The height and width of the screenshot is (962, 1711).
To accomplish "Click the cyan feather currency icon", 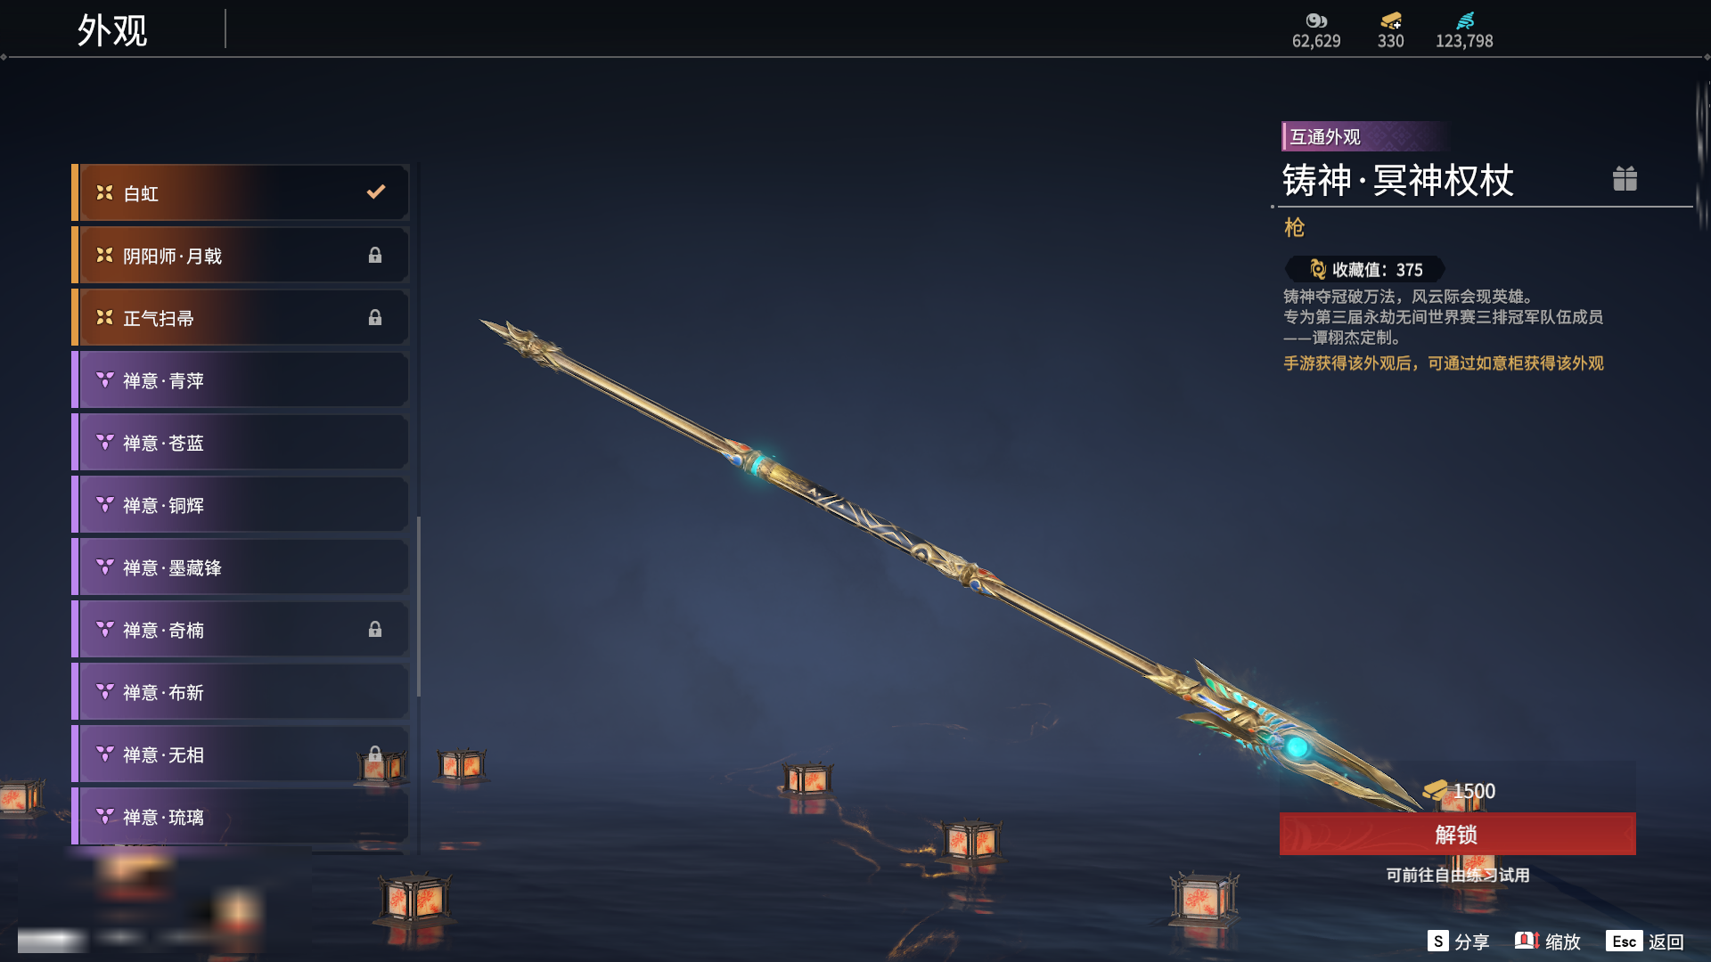I will coord(1464,20).
